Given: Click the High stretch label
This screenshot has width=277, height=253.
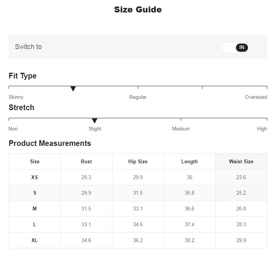Looking at the screenshot, I should 262,129.
